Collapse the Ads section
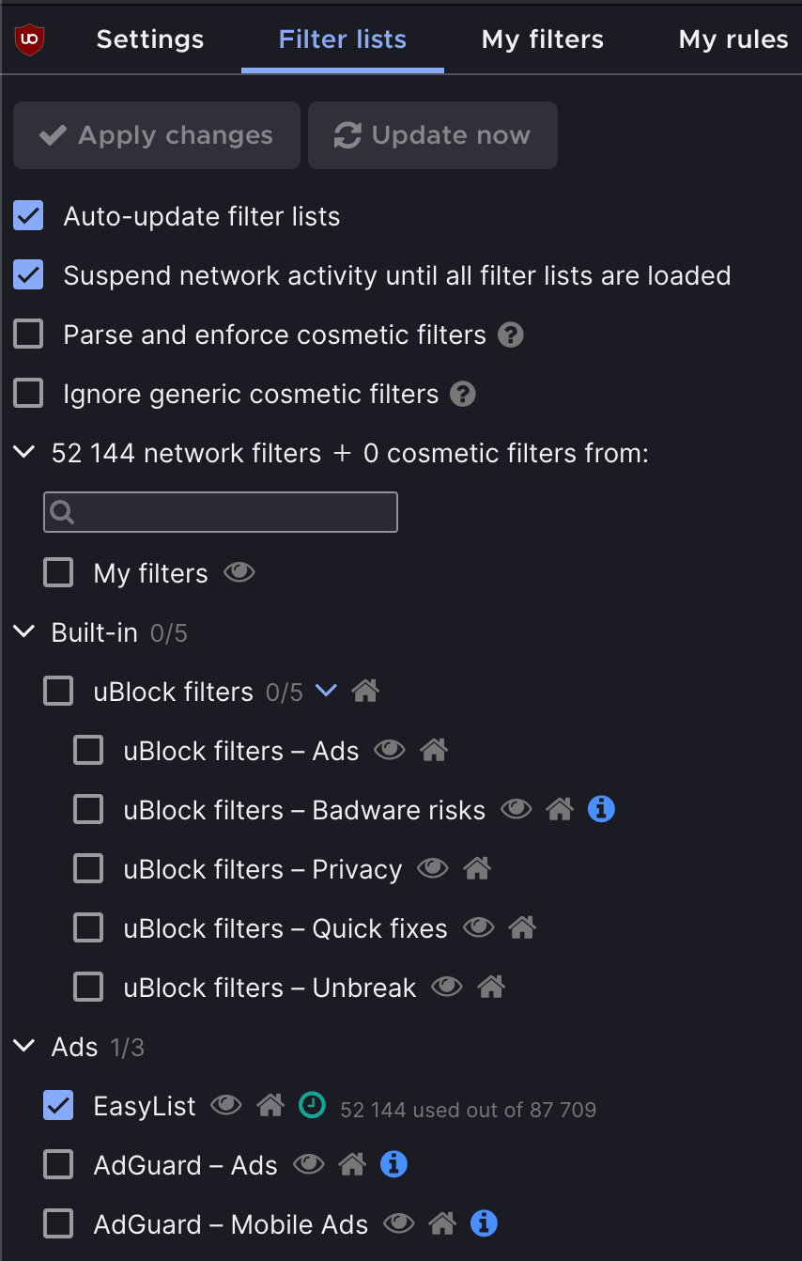Screen dimensions: 802x1261 pyautogui.click(x=25, y=1046)
